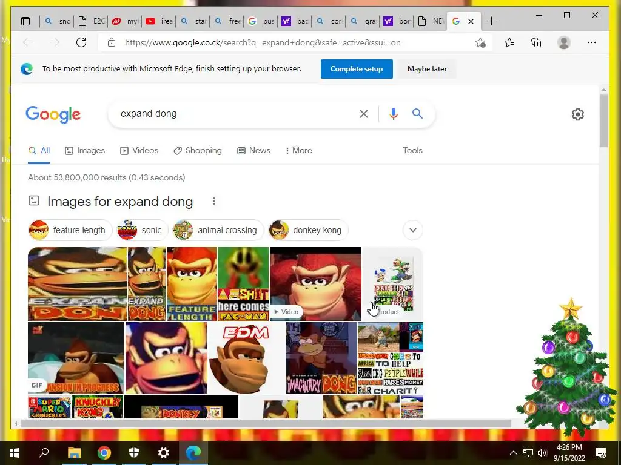The width and height of the screenshot is (621, 465).
Task: Clear the Google search box
Action: [364, 114]
